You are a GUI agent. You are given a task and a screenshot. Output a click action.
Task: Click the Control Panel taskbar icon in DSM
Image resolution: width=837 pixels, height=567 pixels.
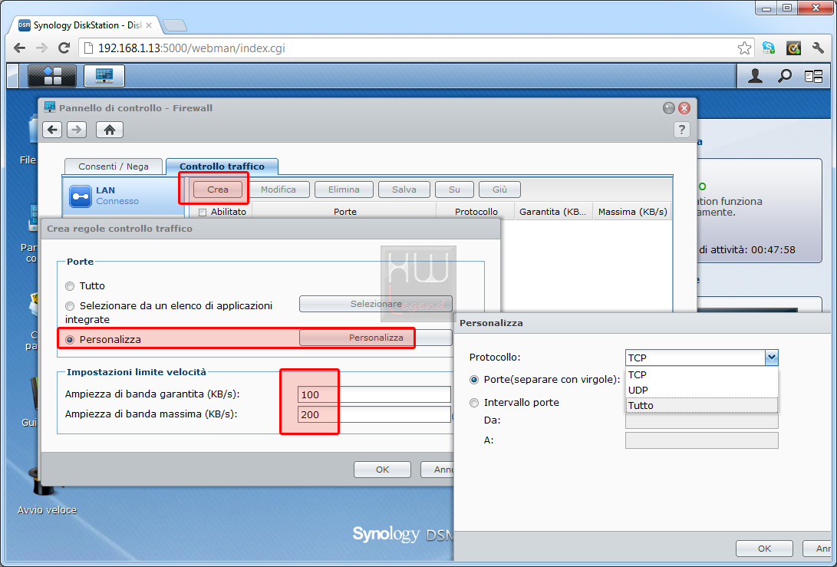click(x=104, y=76)
